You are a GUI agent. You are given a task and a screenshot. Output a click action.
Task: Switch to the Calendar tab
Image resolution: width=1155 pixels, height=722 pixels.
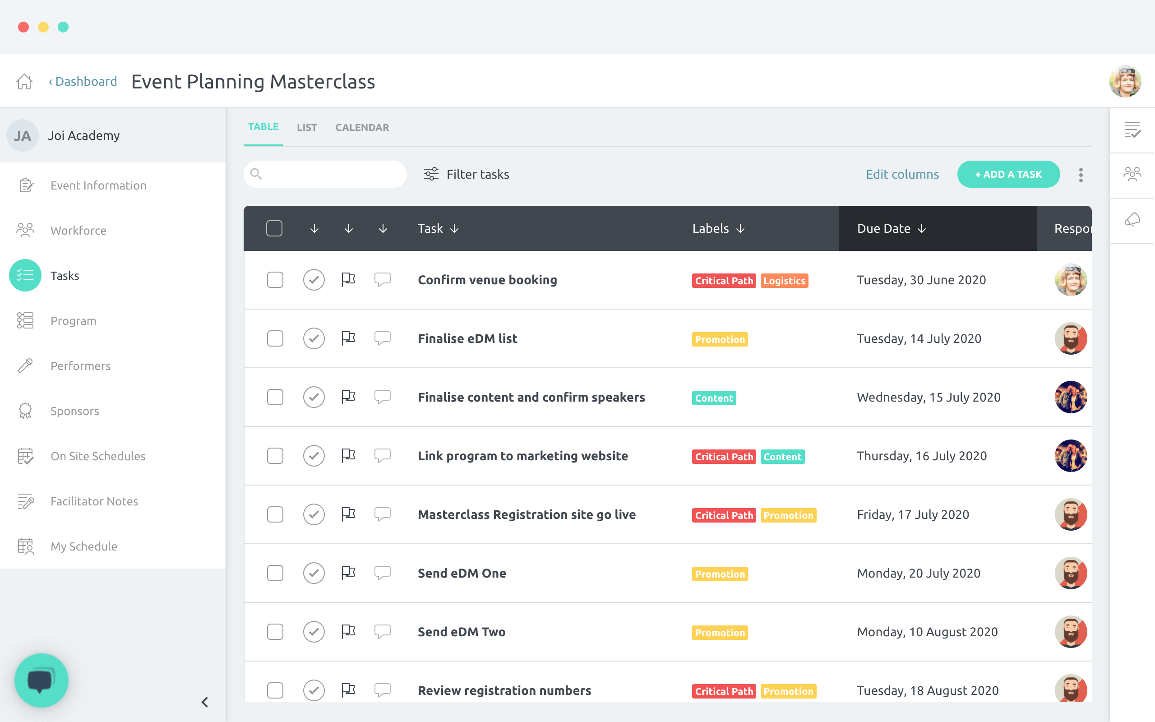[x=362, y=128]
